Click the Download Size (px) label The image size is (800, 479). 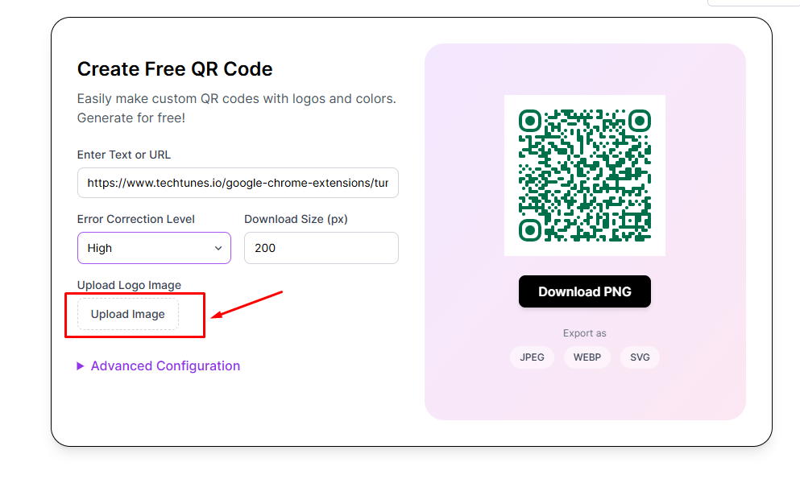[296, 219]
